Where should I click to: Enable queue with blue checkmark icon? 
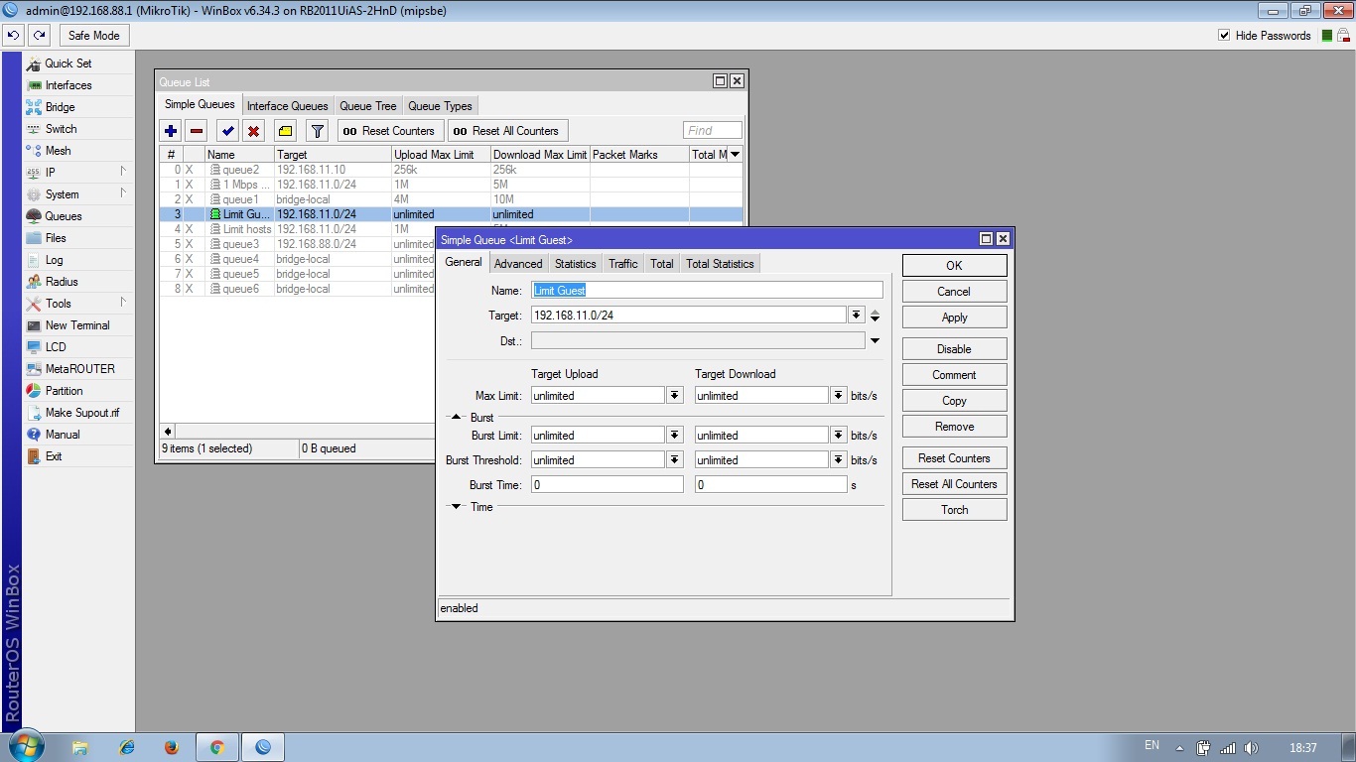[x=227, y=131]
